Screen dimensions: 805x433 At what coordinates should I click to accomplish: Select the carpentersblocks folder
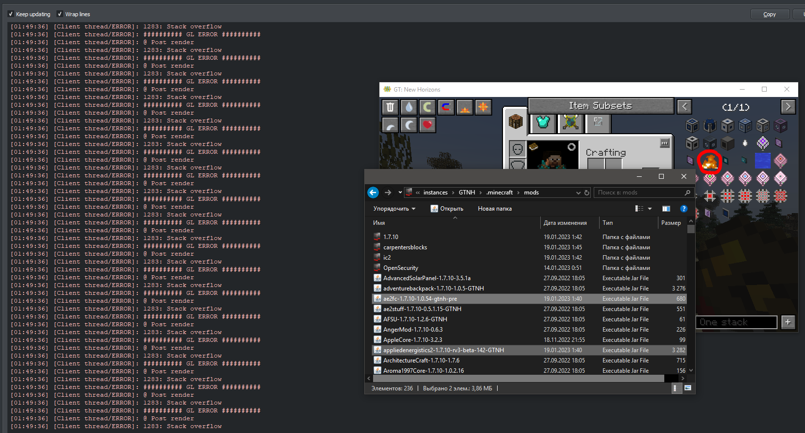[x=405, y=247]
